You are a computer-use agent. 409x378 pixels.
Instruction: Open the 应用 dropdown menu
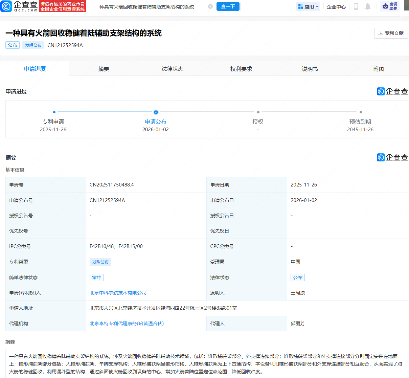pyautogui.click(x=308, y=6)
